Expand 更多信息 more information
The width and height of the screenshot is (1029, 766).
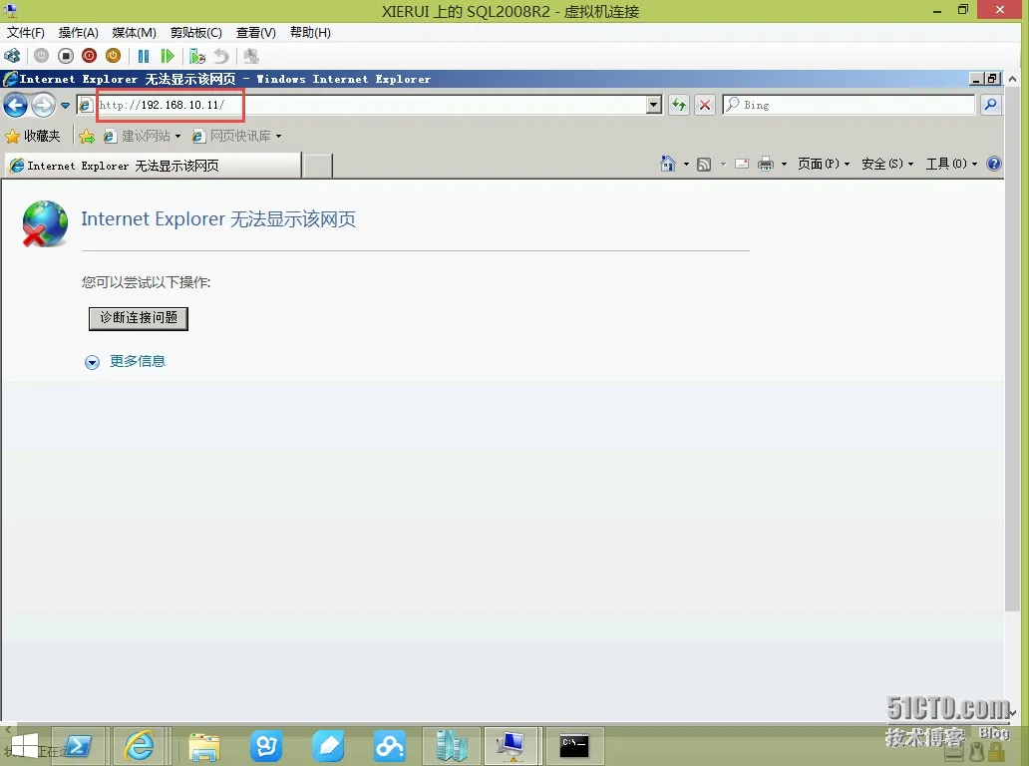point(125,362)
